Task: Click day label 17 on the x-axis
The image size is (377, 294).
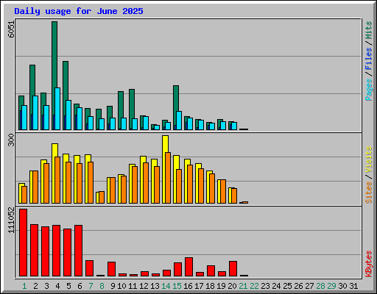Action: [199, 286]
